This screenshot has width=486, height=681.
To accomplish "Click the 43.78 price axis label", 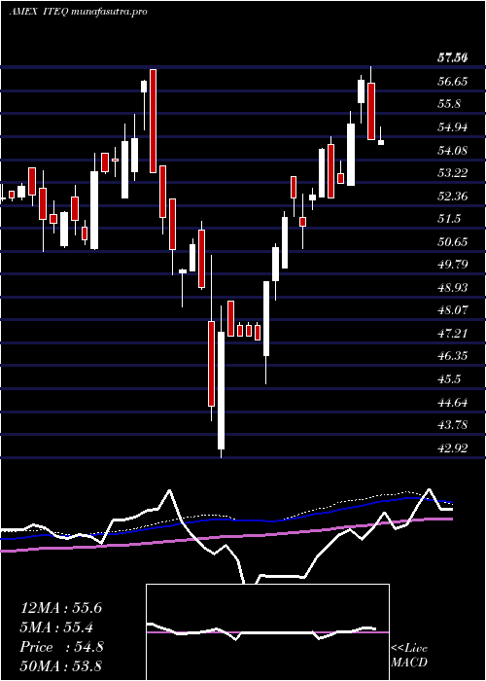I will pyautogui.click(x=453, y=425).
